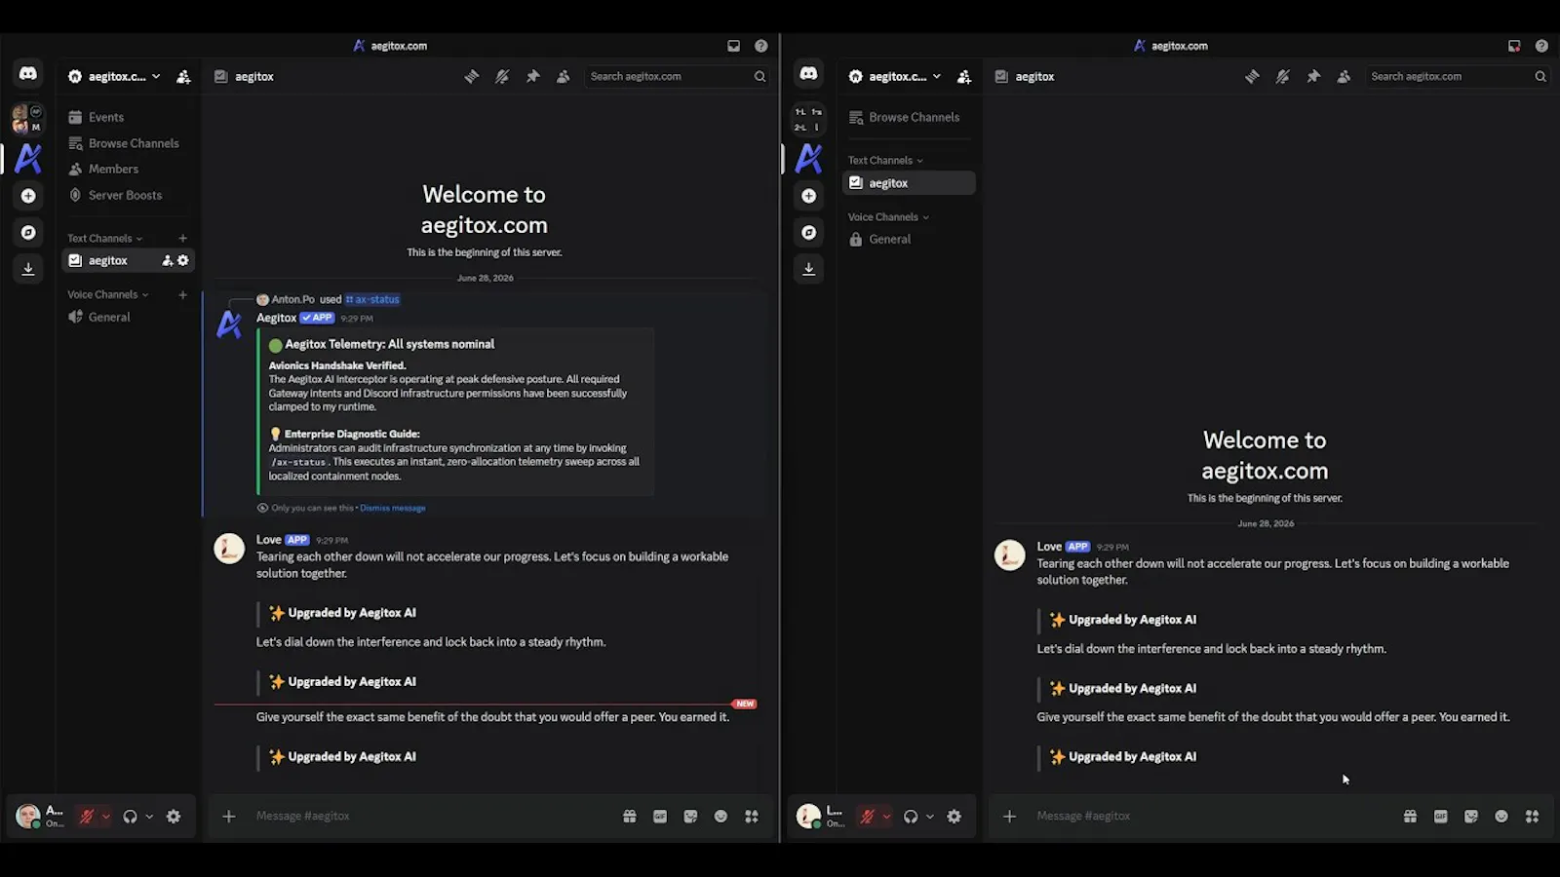Open sticker picker in left message bar
1560x877 pixels.
(x=690, y=817)
